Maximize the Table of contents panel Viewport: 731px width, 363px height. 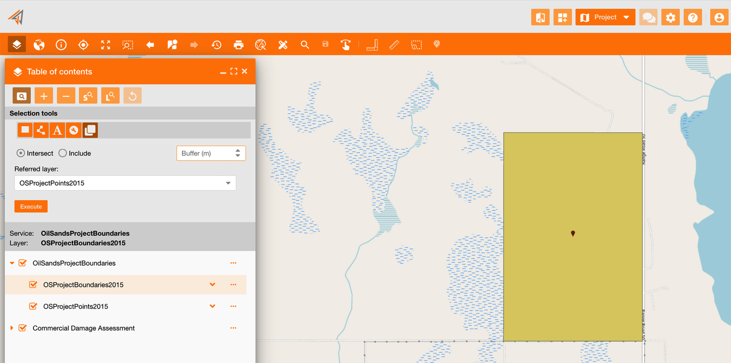[x=234, y=72]
